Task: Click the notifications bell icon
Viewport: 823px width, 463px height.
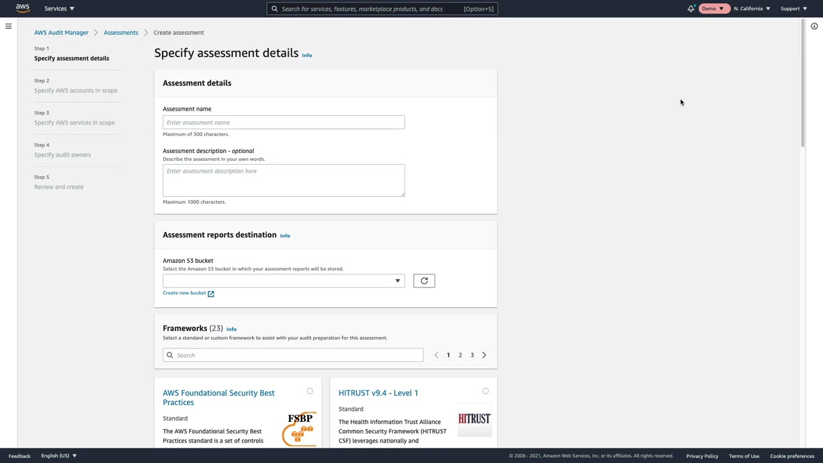Action: [x=691, y=8]
